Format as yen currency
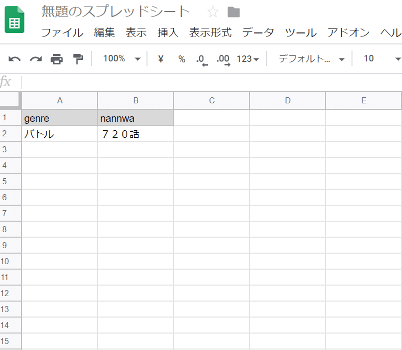402x350 pixels. click(x=160, y=59)
